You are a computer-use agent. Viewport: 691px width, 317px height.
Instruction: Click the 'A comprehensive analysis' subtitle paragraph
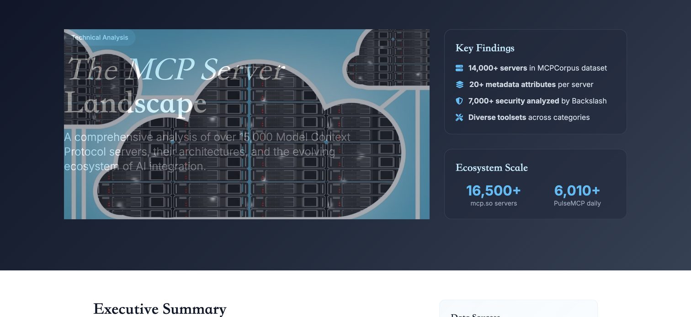pos(207,152)
